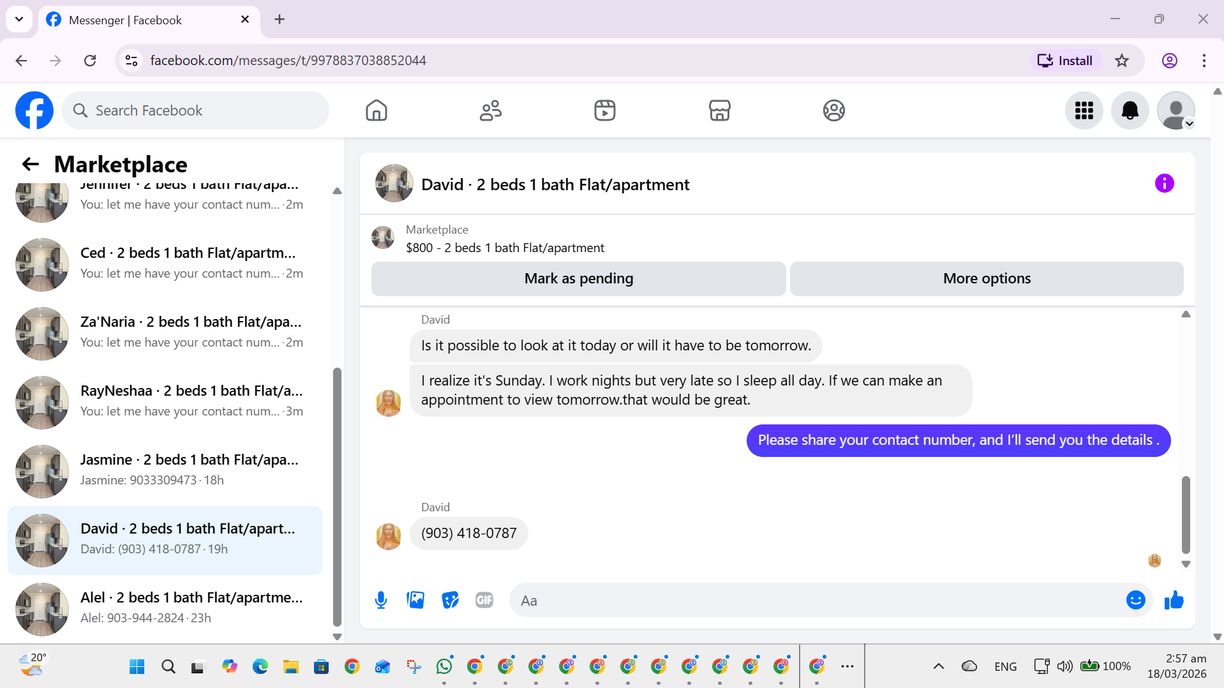Open the Windows Start menu
This screenshot has width=1224, height=688.
(137, 667)
